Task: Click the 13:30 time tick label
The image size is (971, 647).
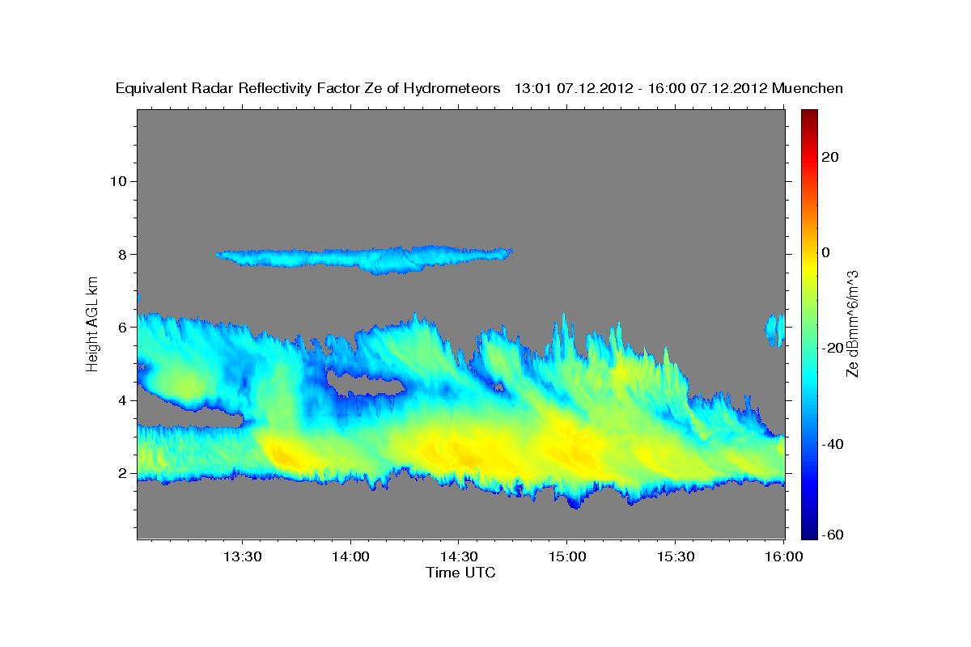Action: click(x=242, y=557)
